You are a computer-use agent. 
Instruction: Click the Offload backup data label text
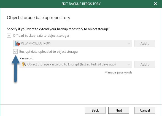[41, 36]
